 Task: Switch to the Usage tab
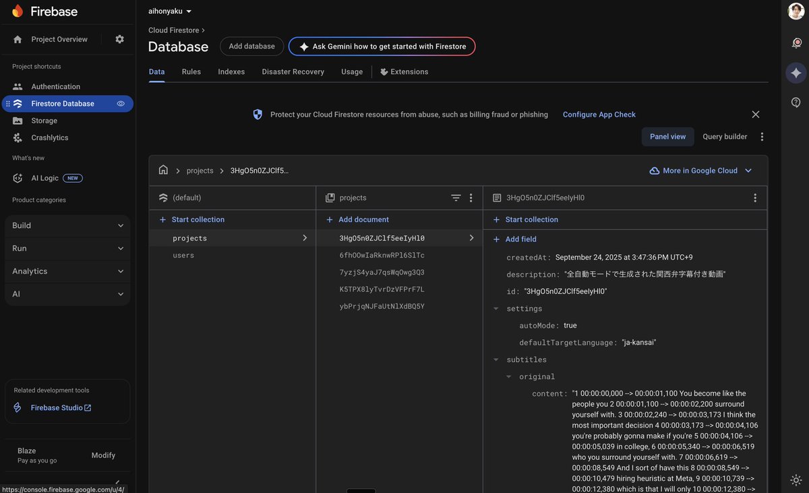pyautogui.click(x=352, y=71)
